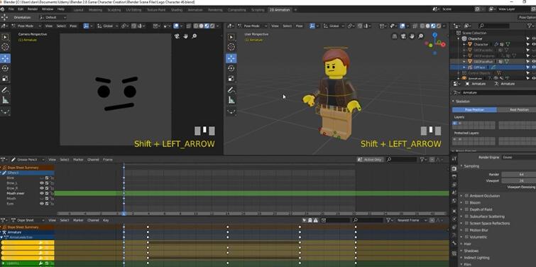Toggle visibility of Mouth sneer layer
Image resolution: width=536 pixels, height=267 pixels.
[42, 193]
